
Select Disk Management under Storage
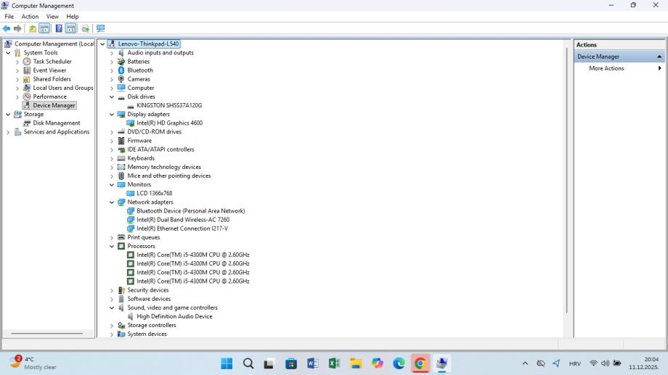56,123
